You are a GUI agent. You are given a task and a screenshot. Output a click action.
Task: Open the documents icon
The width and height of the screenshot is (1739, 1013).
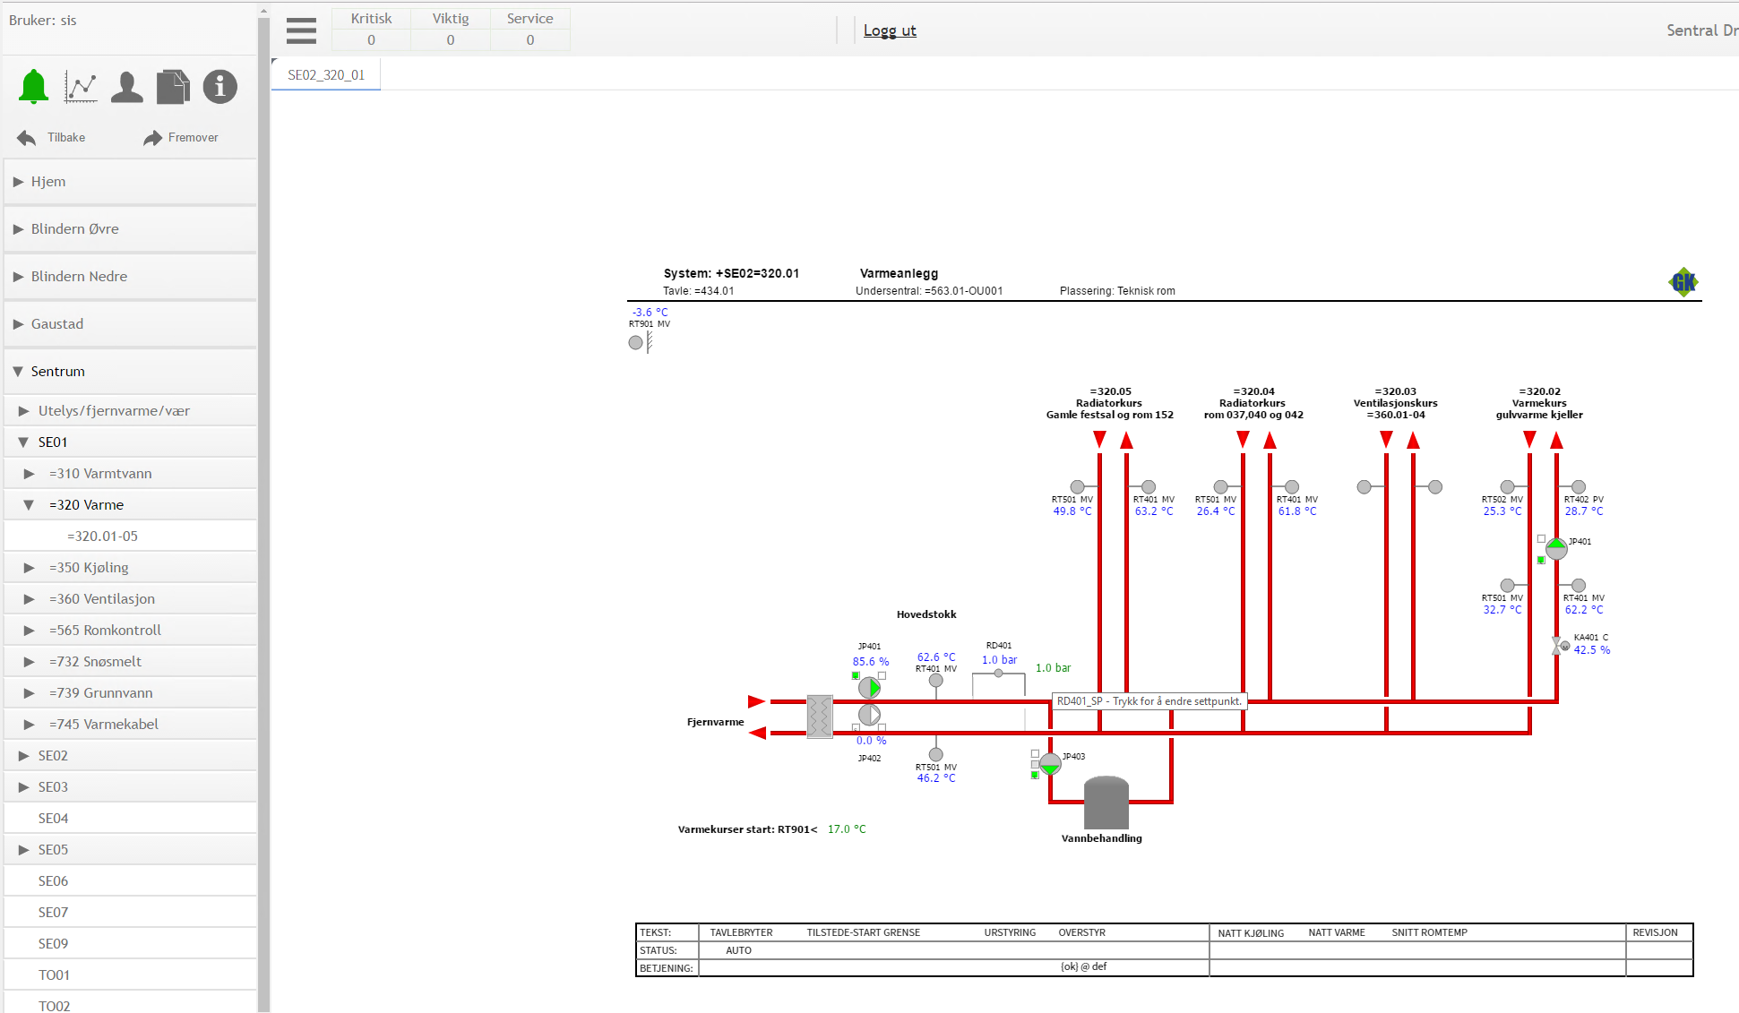click(x=173, y=87)
